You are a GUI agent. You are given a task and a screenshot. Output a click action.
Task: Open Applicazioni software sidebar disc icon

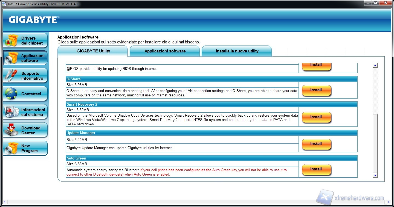pos(11,58)
